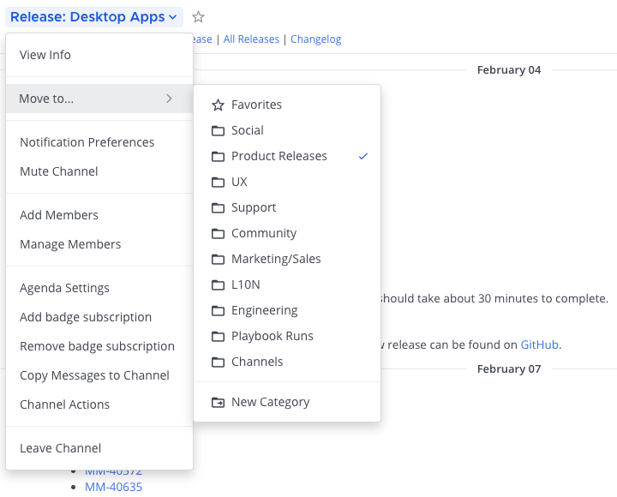Image resolution: width=617 pixels, height=497 pixels.
Task: Select Leave Channel from the menu
Action: (60, 448)
